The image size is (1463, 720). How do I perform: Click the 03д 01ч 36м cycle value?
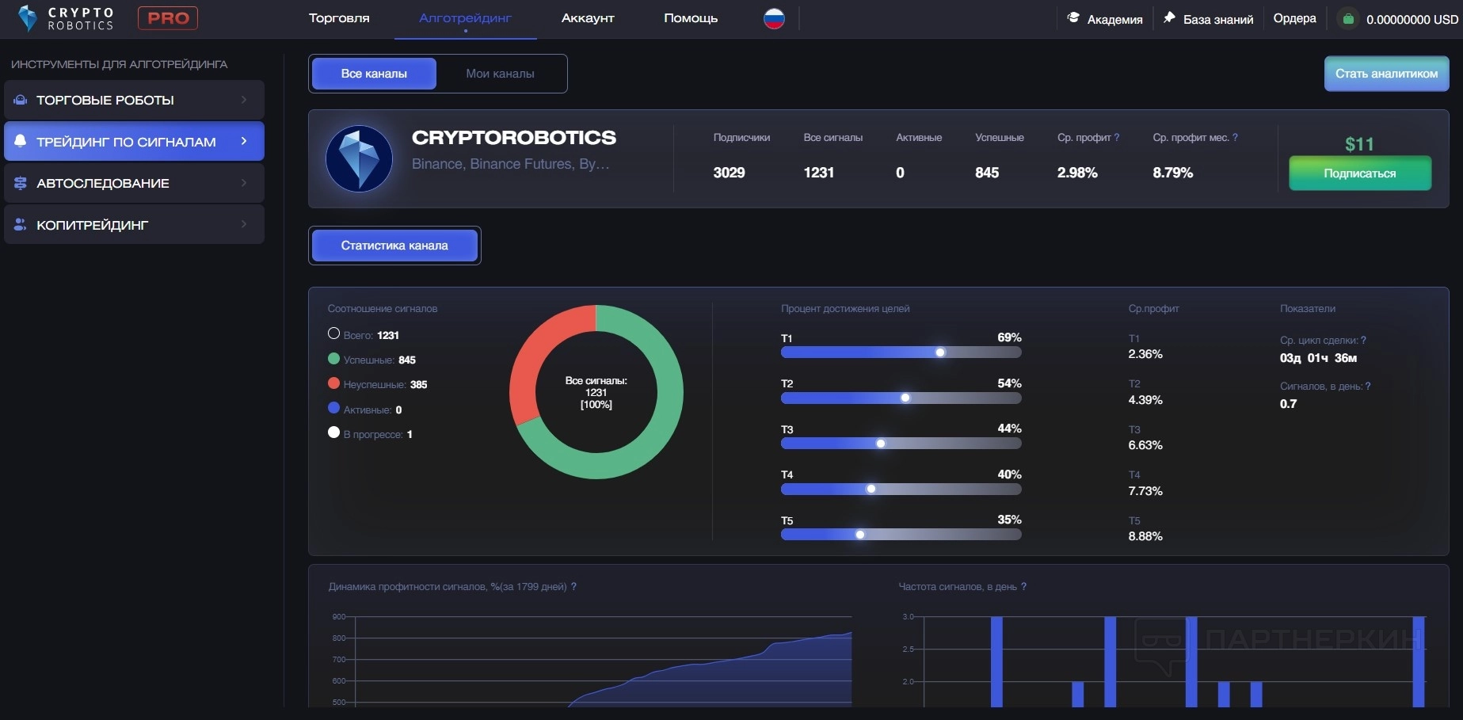1319,358
